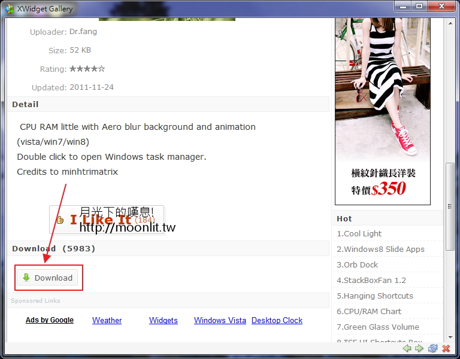Click the XWidget Gallery title bar icon
This screenshot has width=460, height=359.
point(10,8)
